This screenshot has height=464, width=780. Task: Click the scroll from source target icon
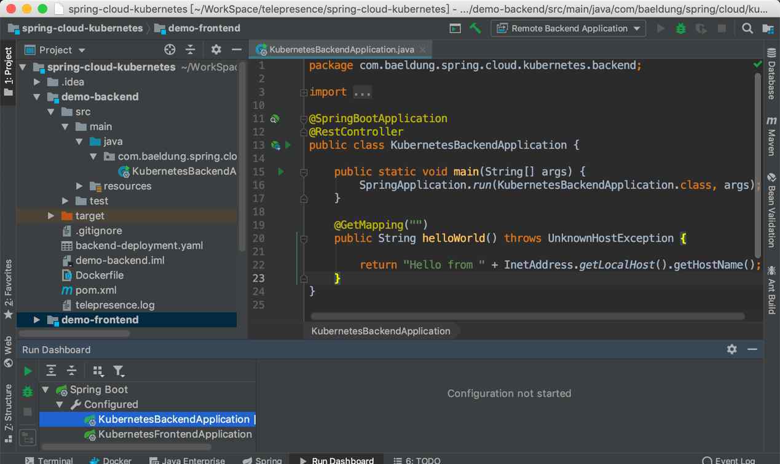170,50
